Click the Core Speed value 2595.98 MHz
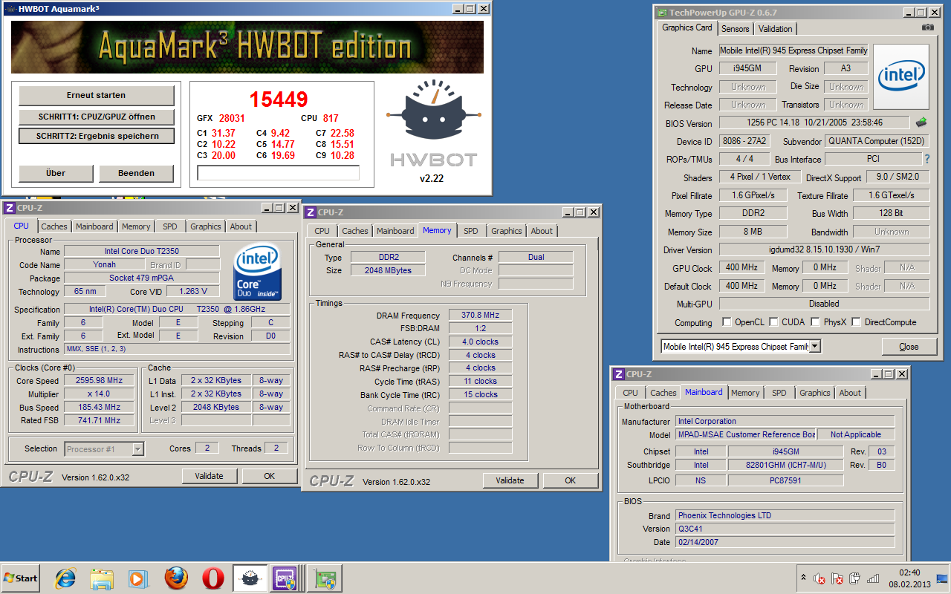This screenshot has height=594, width=951. pyautogui.click(x=99, y=380)
